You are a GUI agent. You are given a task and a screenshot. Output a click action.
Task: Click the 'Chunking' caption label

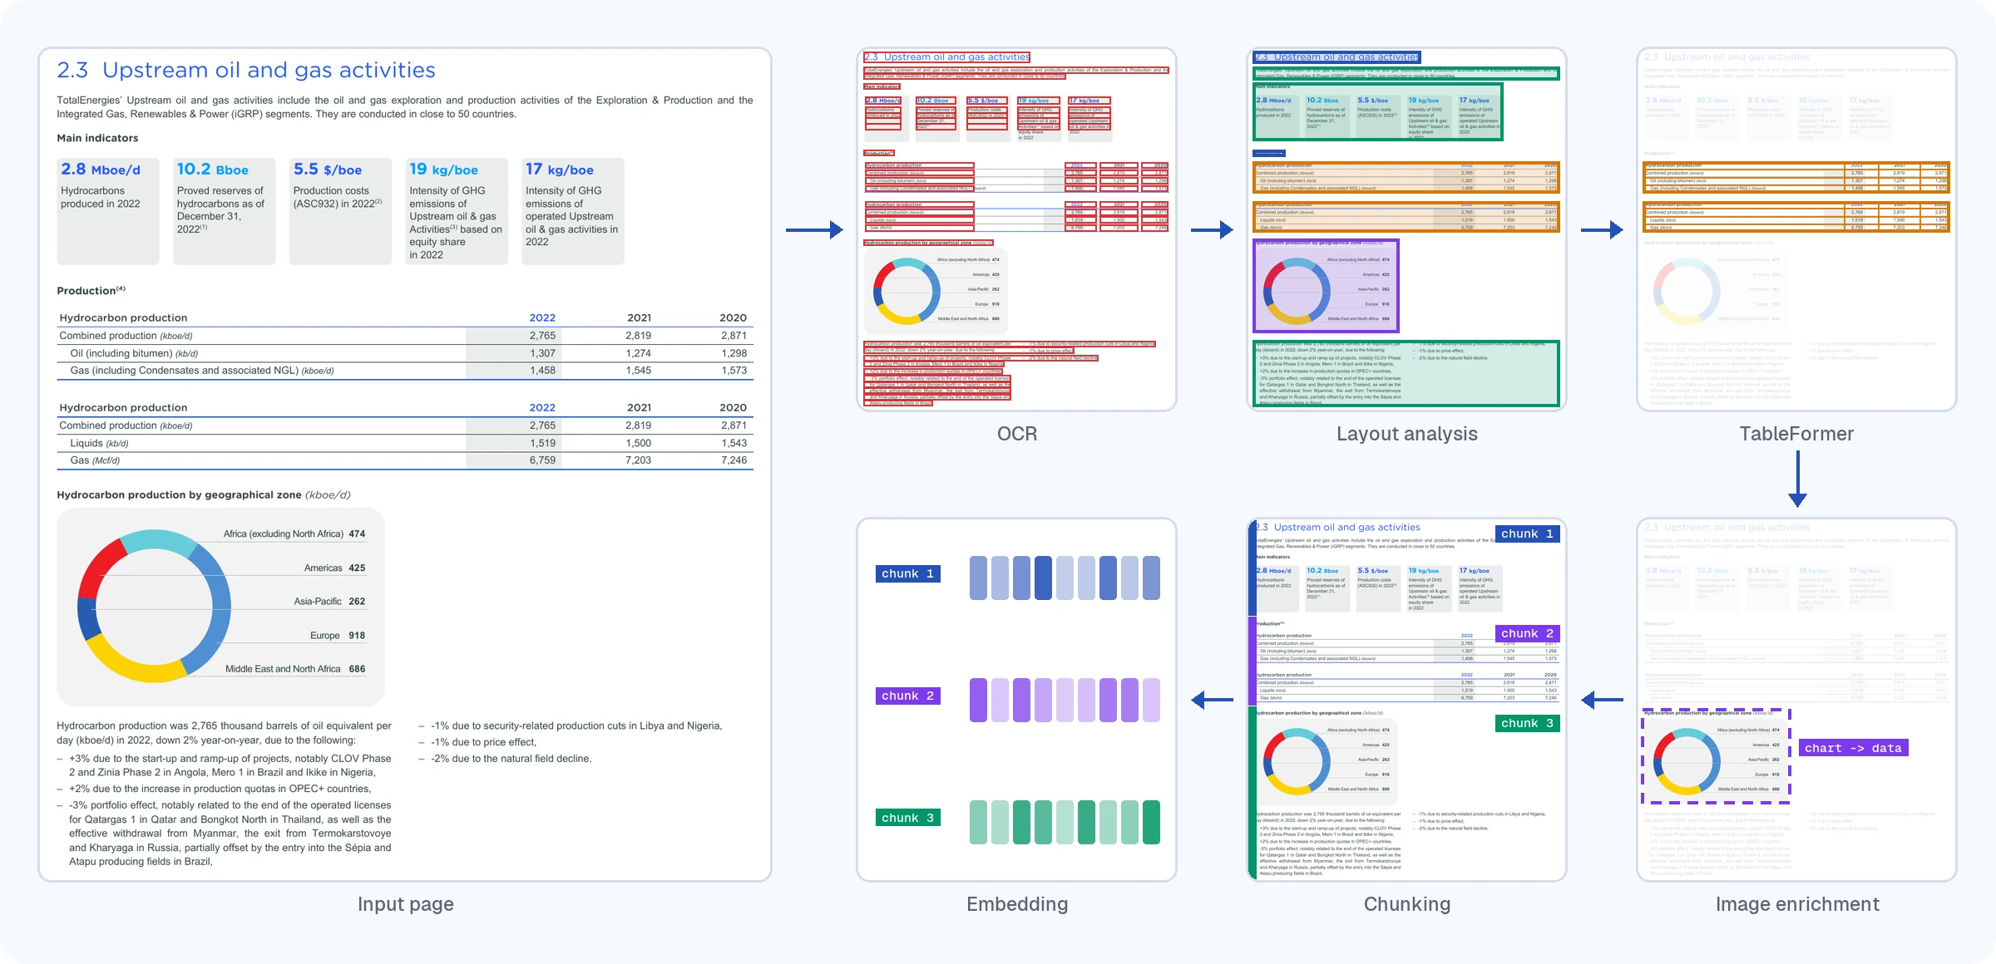(x=1406, y=904)
